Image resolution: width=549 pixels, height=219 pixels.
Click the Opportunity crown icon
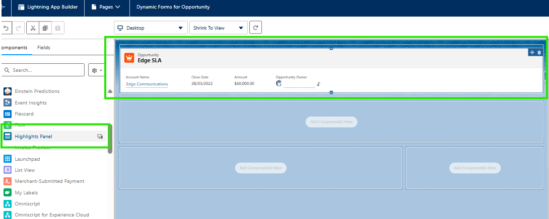tap(129, 58)
